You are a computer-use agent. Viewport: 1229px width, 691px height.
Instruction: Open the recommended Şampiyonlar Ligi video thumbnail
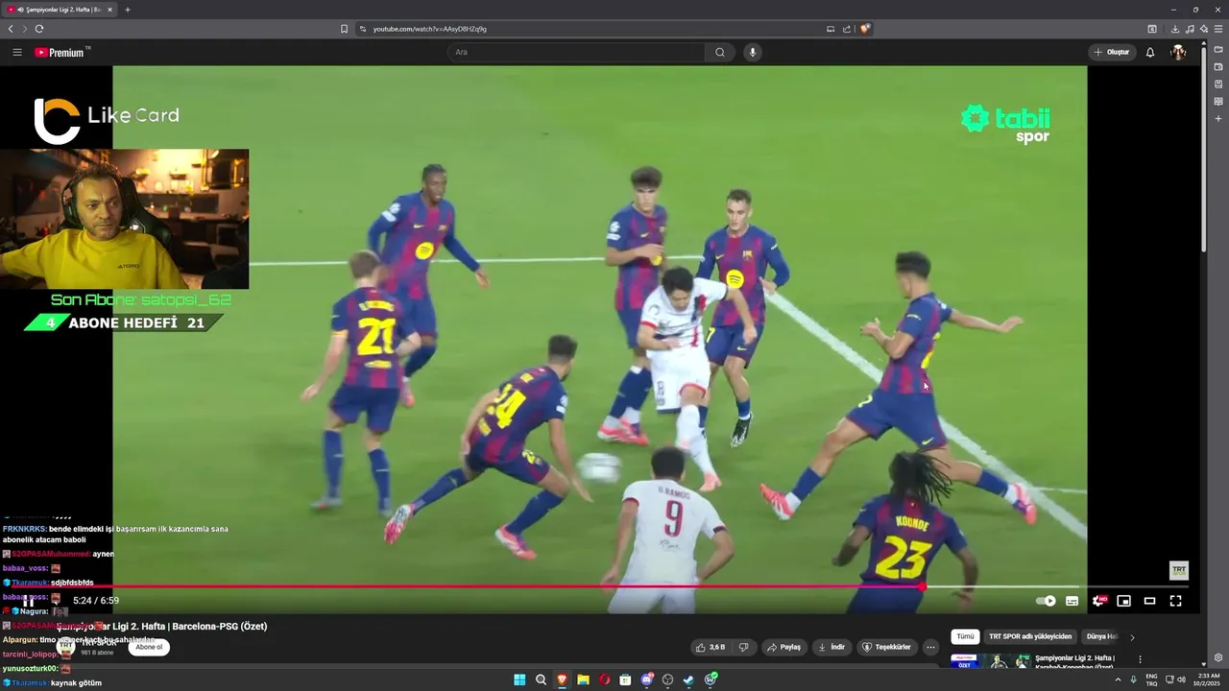[991, 661]
